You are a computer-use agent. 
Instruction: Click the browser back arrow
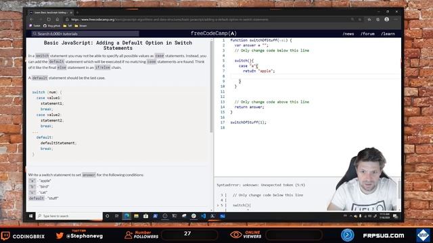click(31, 20)
